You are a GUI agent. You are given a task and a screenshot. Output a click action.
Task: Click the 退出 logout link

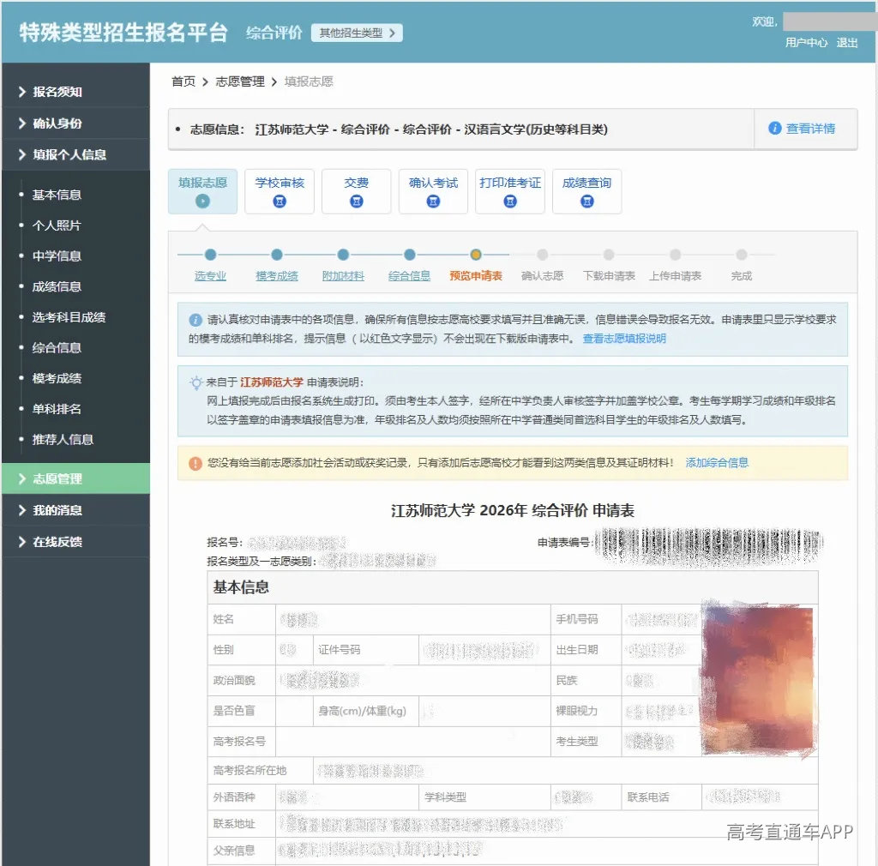click(x=846, y=43)
